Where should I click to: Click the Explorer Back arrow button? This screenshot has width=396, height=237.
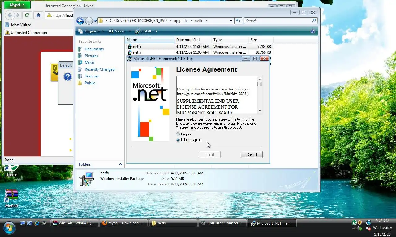(x=80, y=21)
